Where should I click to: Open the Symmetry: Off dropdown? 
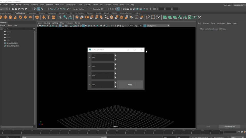point(98,9)
